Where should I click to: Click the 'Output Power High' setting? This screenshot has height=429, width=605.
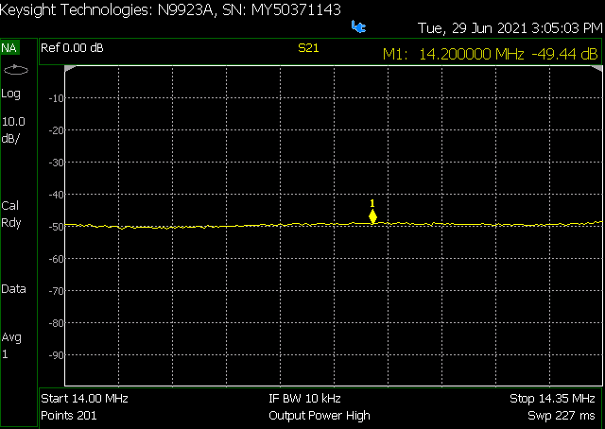tap(320, 416)
